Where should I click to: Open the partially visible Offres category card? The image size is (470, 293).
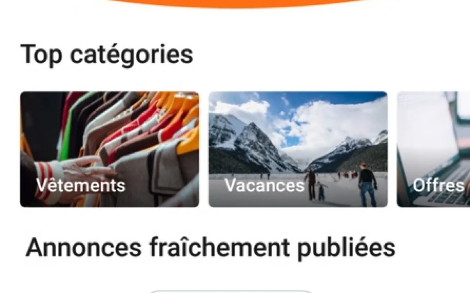[433, 149]
